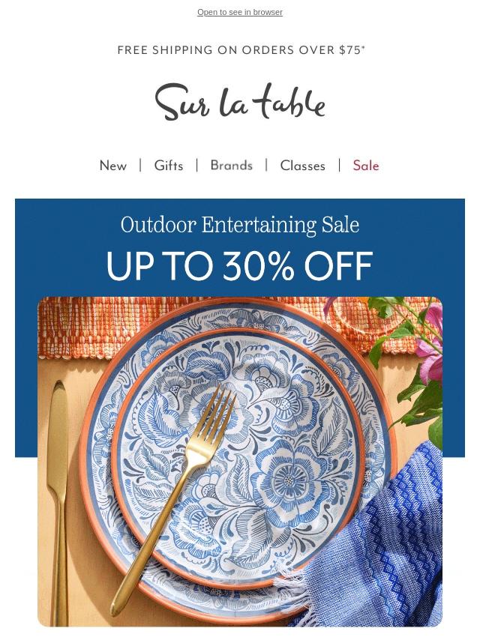The height and width of the screenshot is (640, 480).
Task: Open the New navigation item
Action: [113, 166]
